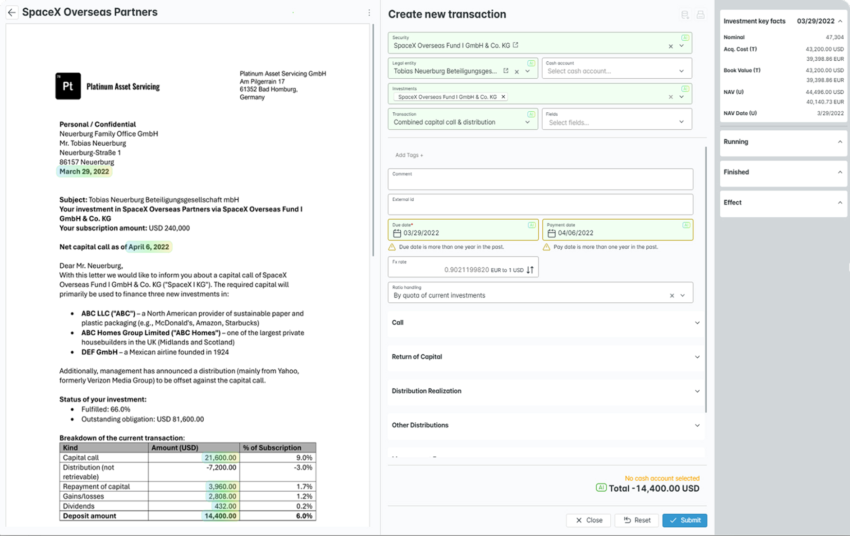Click the highlighted April 6, 2022 date
This screenshot has width=850, height=536.
149,247
